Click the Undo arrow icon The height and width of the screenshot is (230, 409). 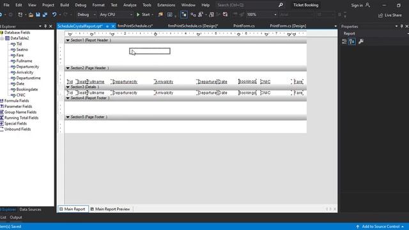[x=54, y=15]
